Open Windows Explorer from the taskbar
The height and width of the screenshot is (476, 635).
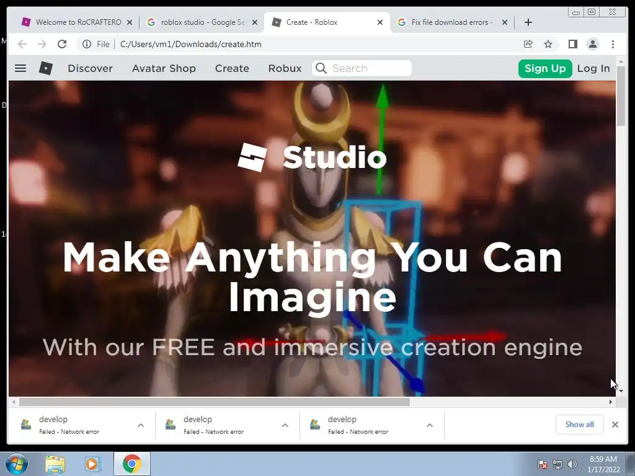tap(55, 464)
